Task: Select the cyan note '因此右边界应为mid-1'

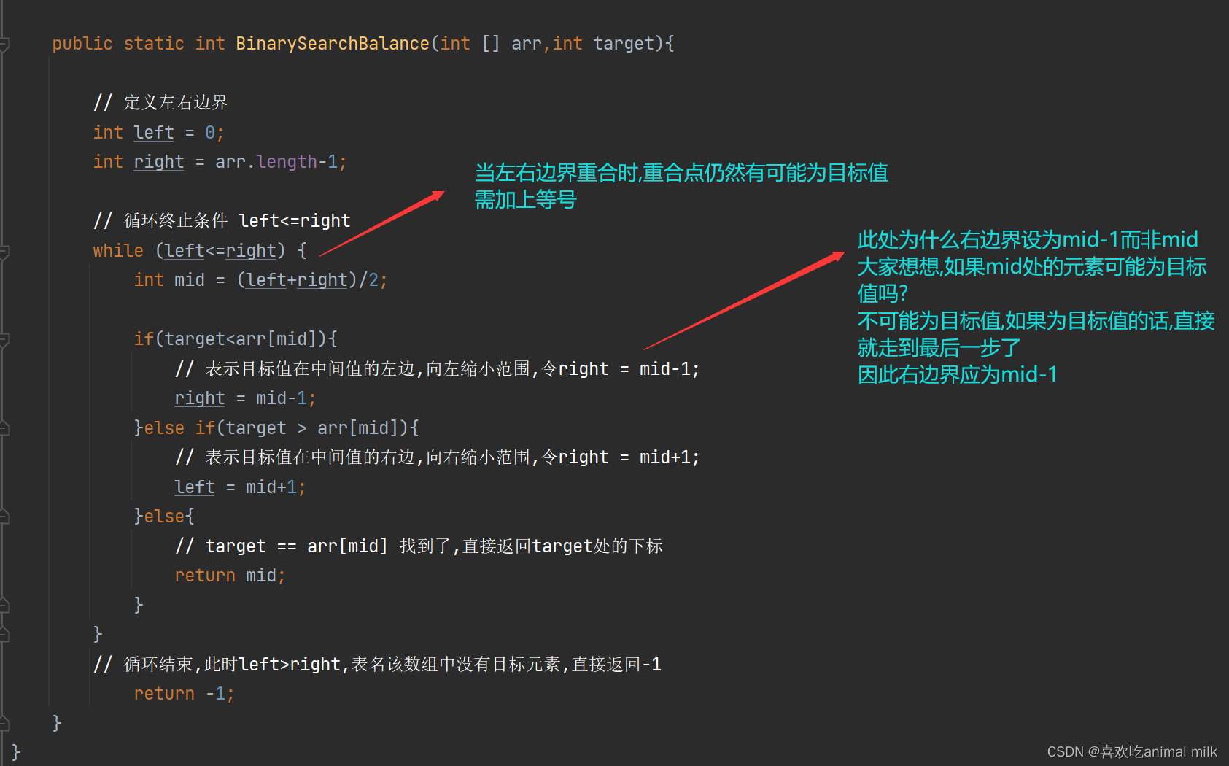Action: 958,375
